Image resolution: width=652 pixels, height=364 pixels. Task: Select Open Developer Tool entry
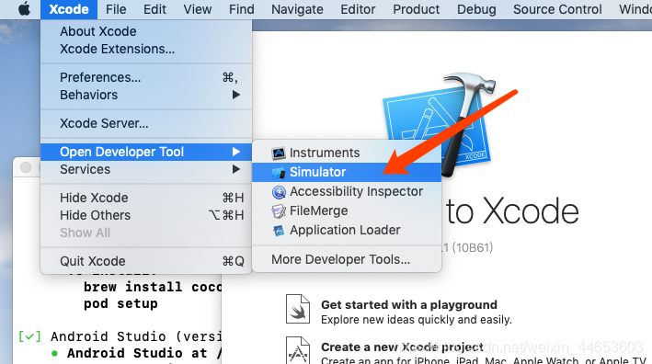(146, 152)
